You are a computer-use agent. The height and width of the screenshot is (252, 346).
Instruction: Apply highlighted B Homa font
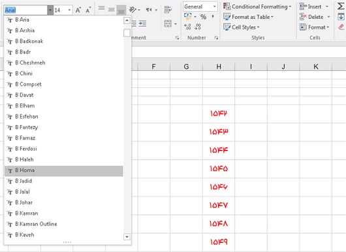tap(63, 171)
